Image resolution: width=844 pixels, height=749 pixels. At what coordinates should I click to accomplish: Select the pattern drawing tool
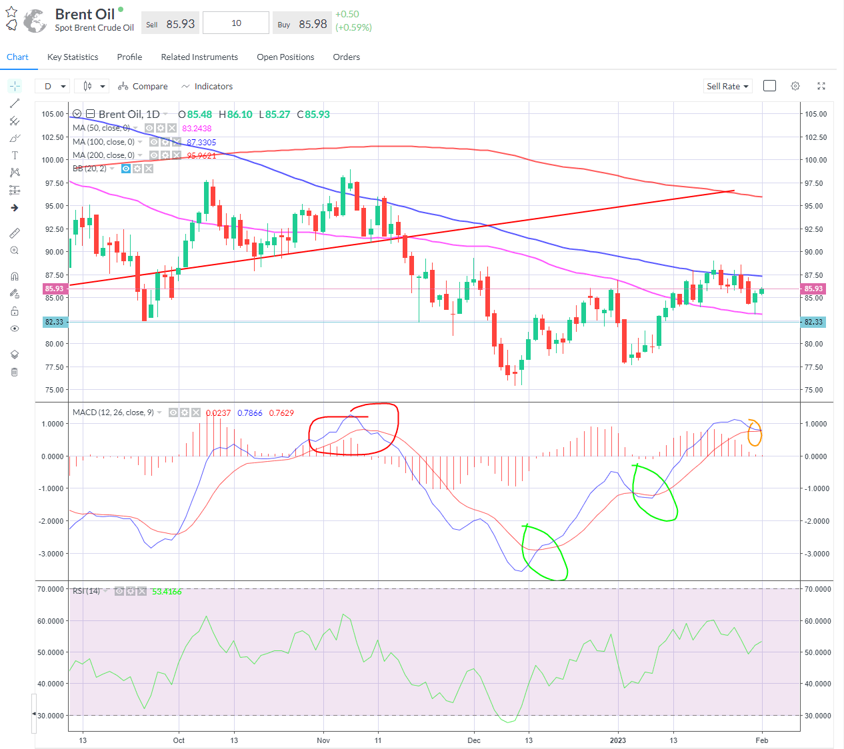click(15, 173)
